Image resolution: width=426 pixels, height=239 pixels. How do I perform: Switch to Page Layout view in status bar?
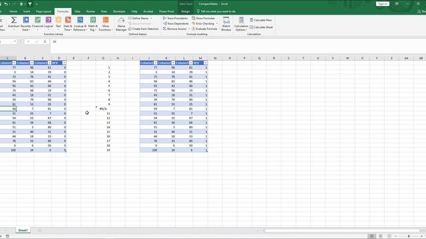[381, 236]
